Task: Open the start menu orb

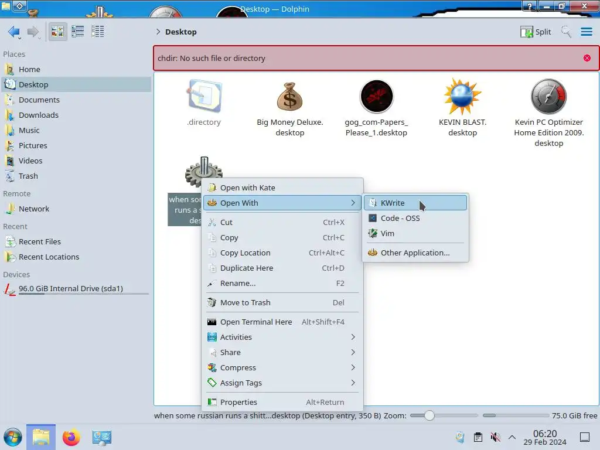Action: click(13, 437)
